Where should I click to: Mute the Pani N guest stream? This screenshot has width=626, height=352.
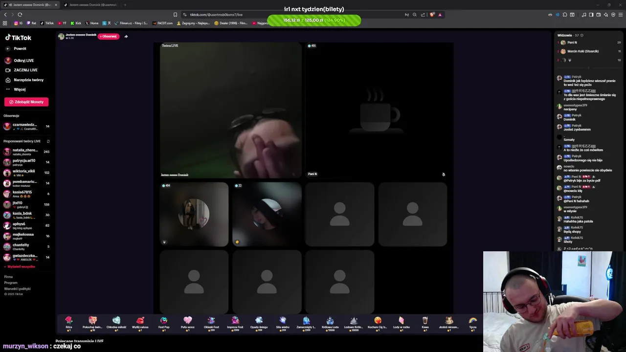tap(444, 174)
